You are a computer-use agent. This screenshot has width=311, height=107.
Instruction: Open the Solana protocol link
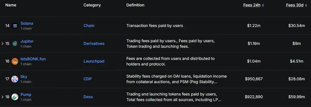pos(27,23)
